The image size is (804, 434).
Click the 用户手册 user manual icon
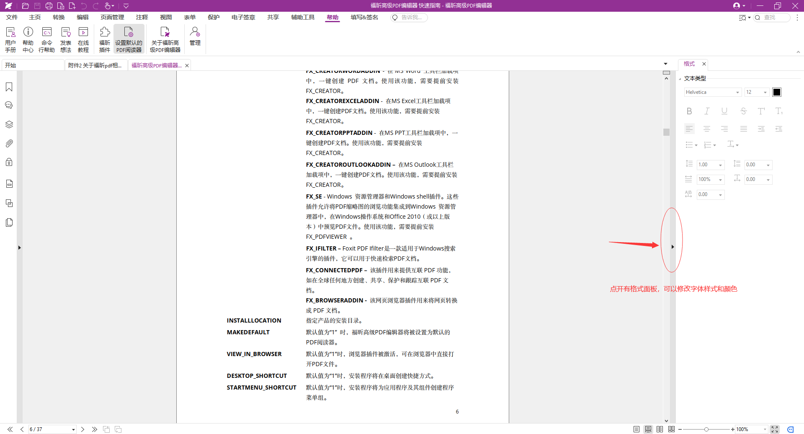coord(10,39)
